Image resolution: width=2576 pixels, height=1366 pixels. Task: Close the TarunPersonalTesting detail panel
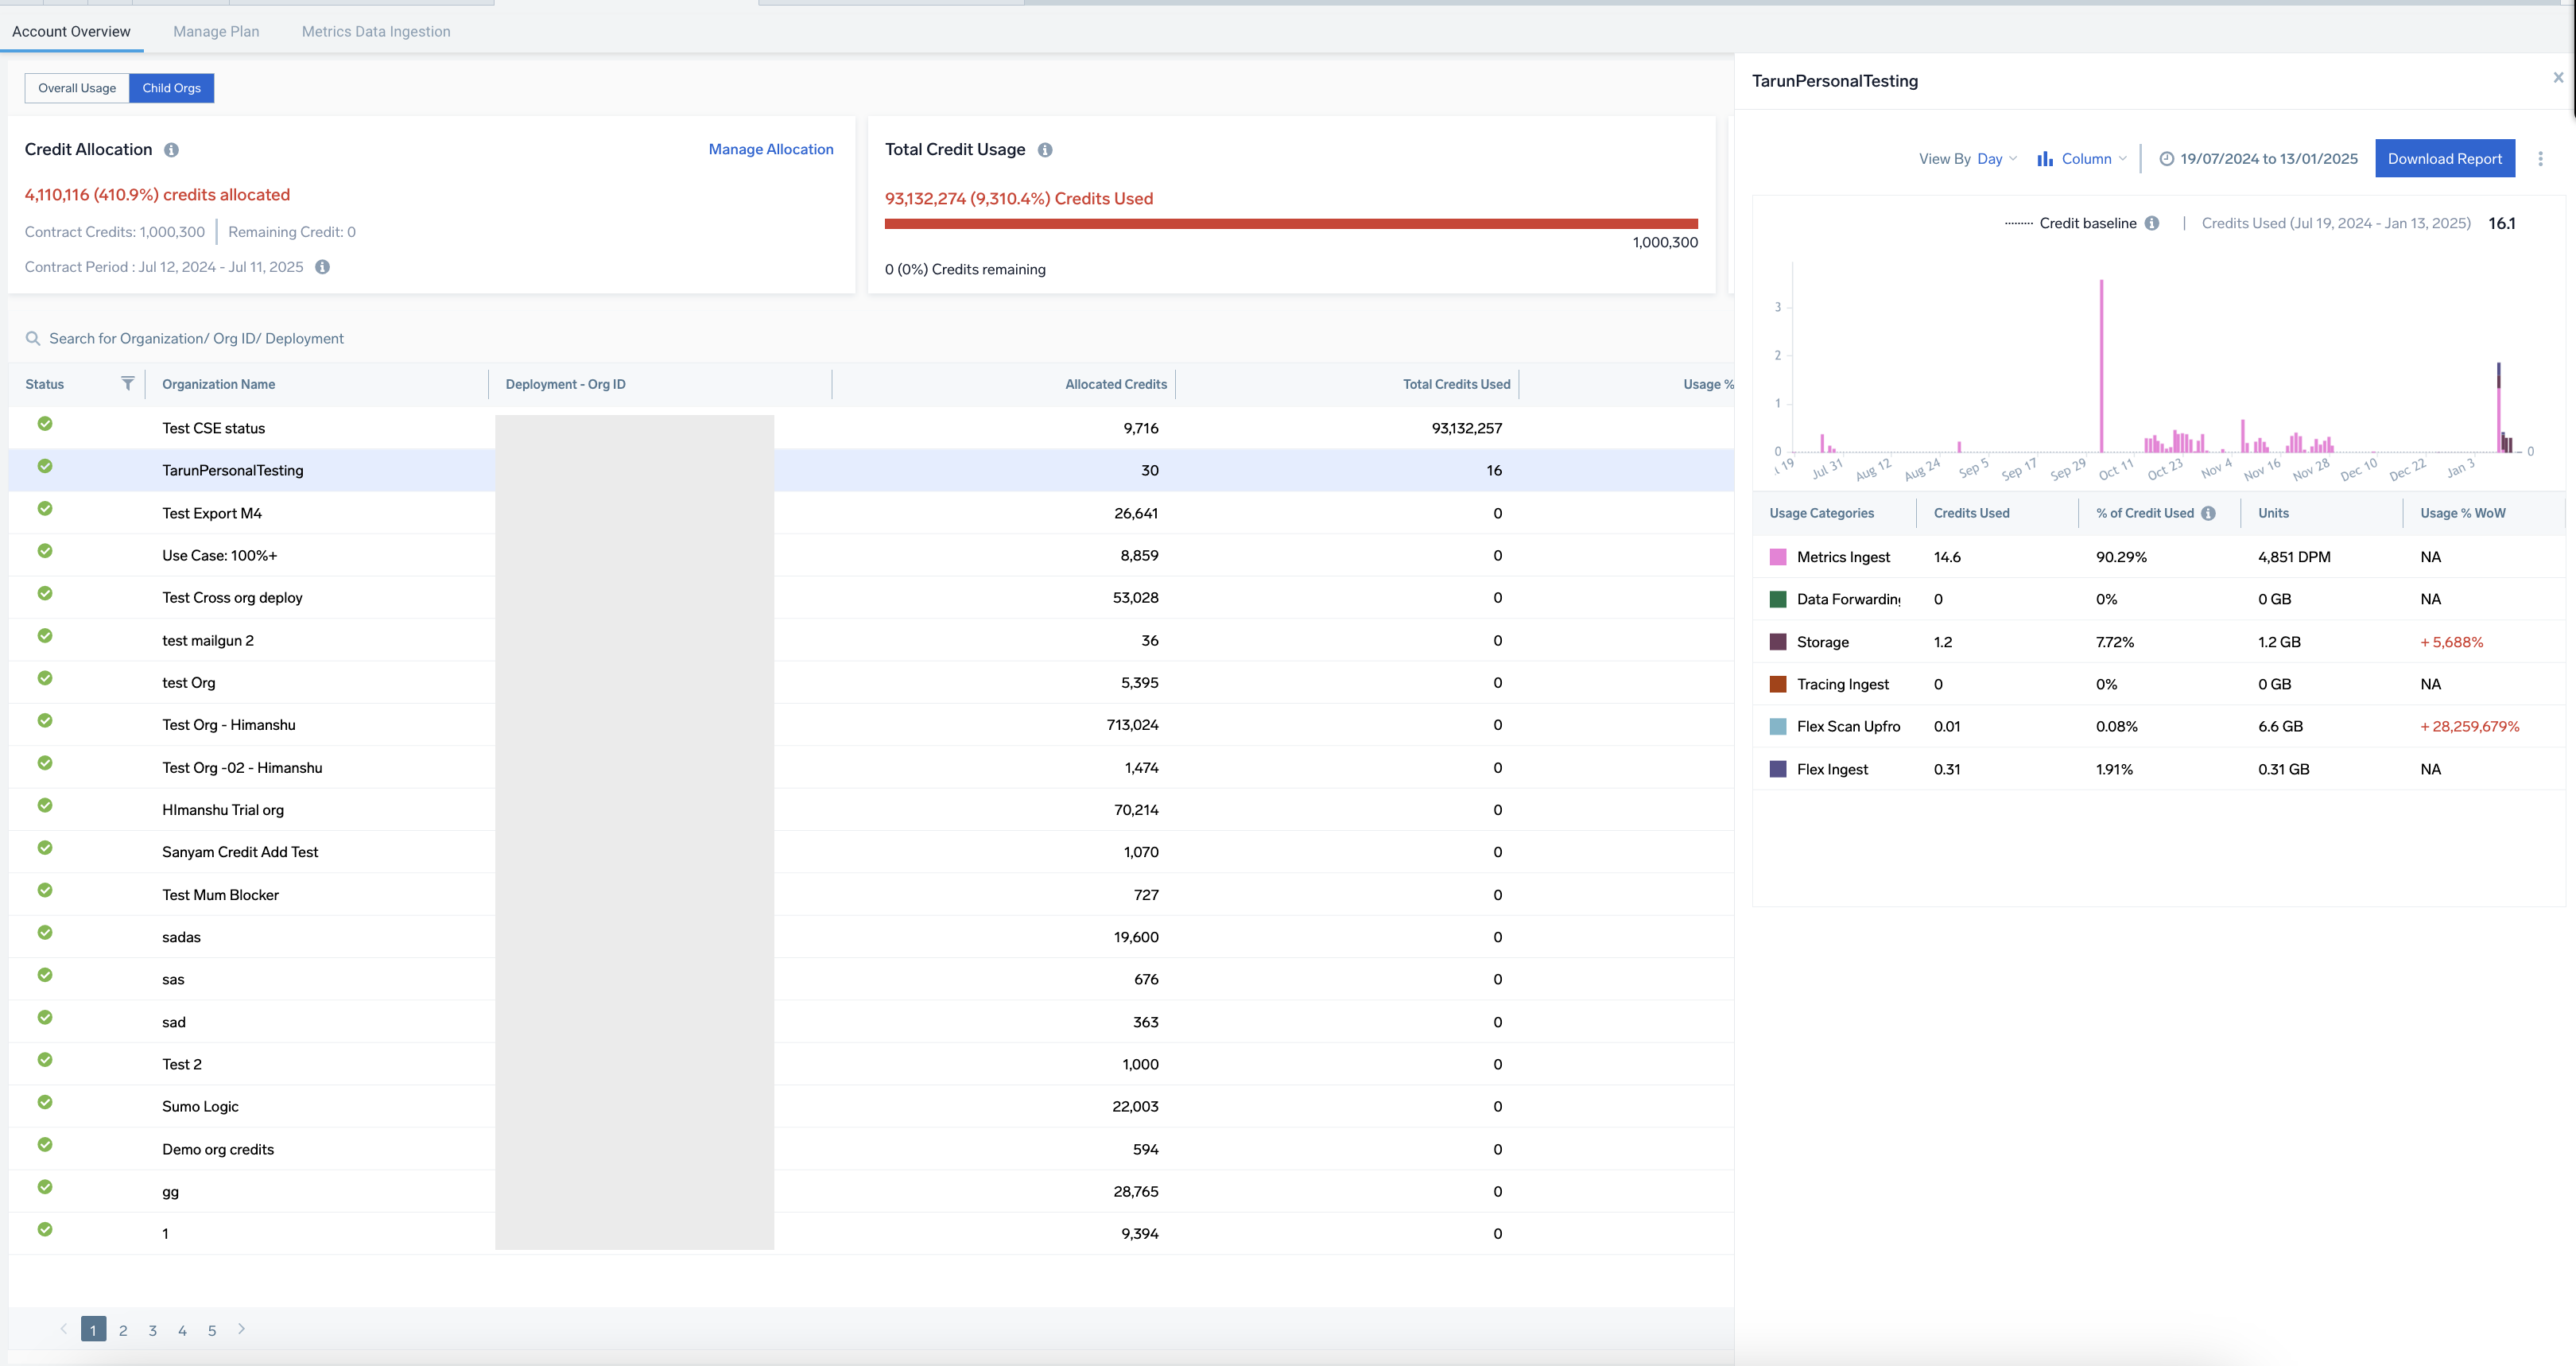[2558, 77]
